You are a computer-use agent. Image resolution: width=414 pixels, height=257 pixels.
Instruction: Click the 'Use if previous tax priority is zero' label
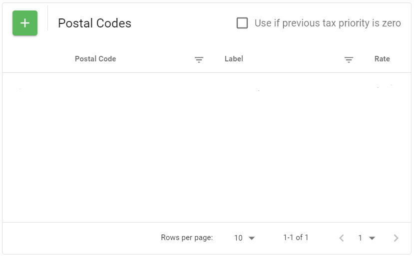click(x=328, y=23)
